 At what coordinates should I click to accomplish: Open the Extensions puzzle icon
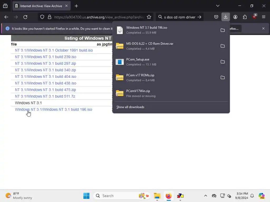coord(245,17)
